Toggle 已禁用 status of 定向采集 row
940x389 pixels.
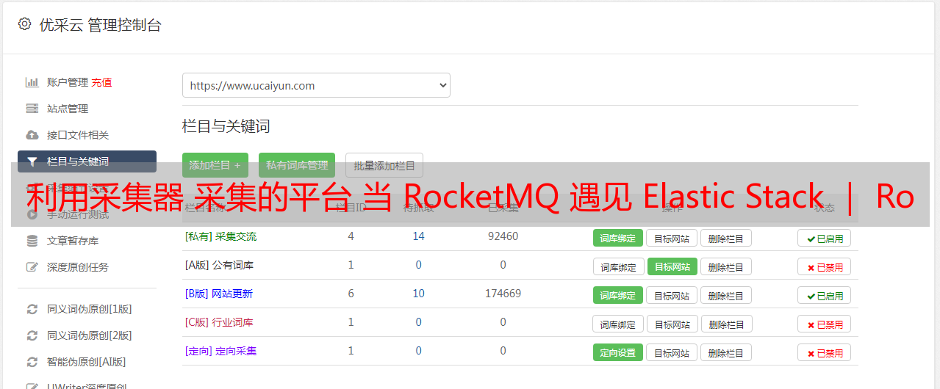(x=825, y=352)
